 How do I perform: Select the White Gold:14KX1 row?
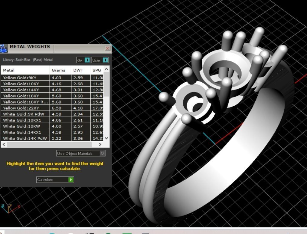tap(52, 132)
